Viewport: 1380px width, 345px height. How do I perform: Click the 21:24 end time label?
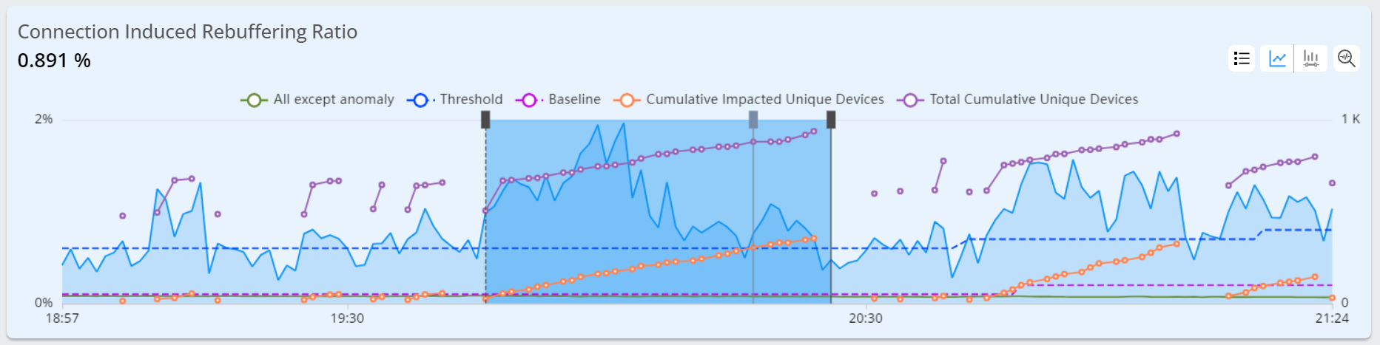pos(1331,318)
